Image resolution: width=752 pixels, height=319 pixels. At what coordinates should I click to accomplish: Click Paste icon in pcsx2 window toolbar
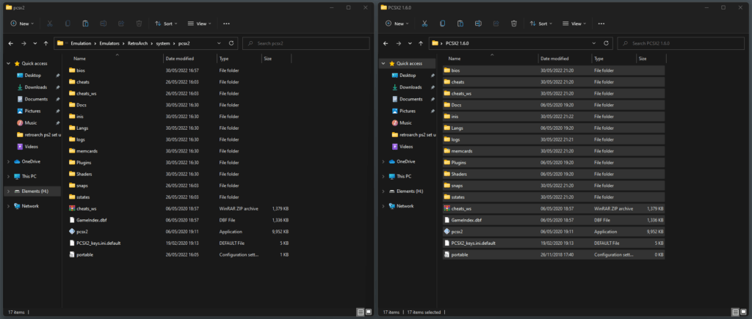point(85,23)
